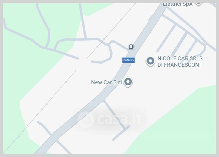
Task: Click the lower railway line segment
Action: (40, 111)
